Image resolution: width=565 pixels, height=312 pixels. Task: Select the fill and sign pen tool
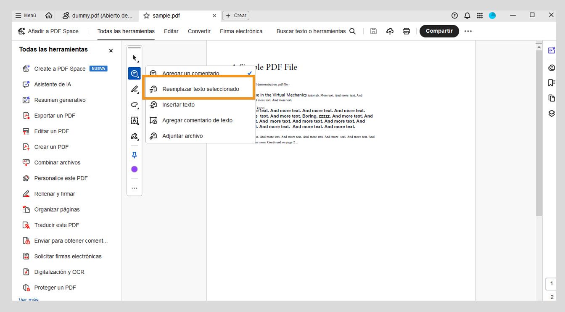[134, 136]
